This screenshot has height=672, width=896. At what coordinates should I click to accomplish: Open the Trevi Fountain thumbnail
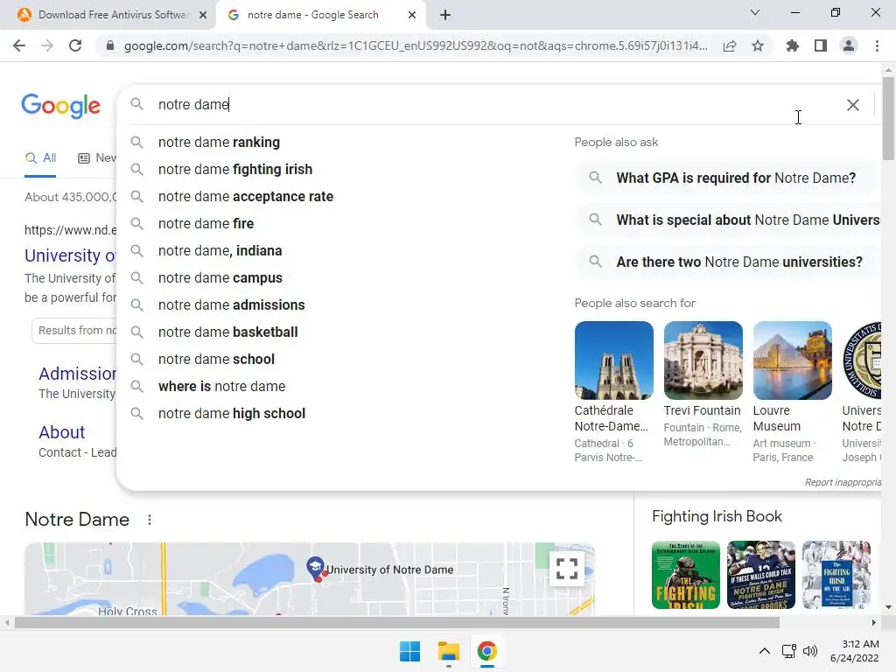pos(703,360)
